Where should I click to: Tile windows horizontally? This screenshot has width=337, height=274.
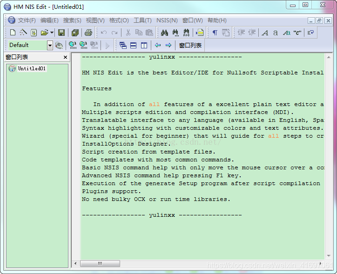pyautogui.click(x=134, y=45)
